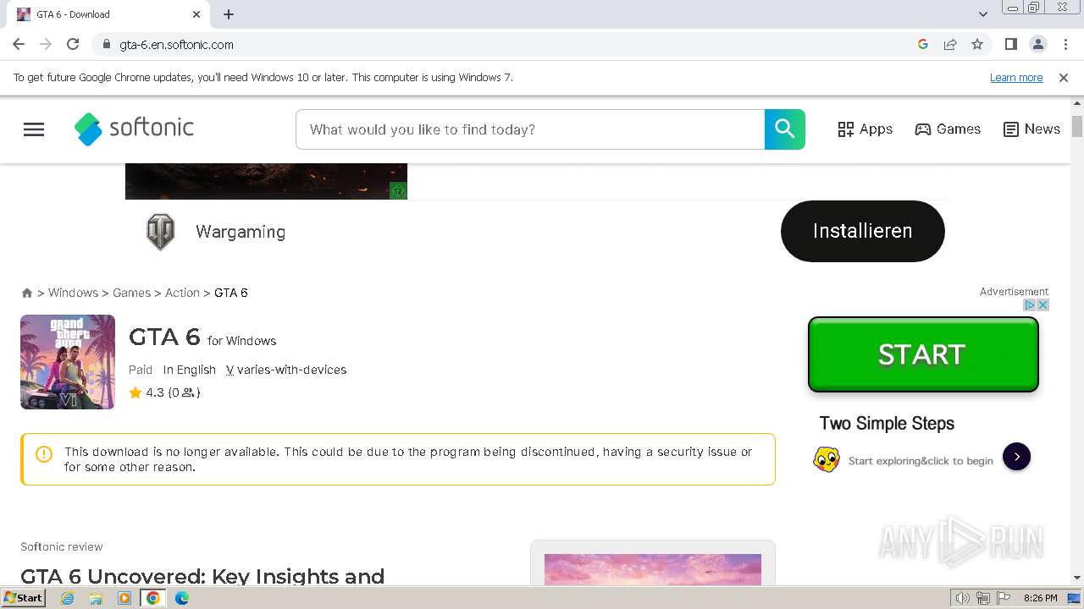Image resolution: width=1084 pixels, height=609 pixels.
Task: Click the Action breadcrumb link
Action: pyautogui.click(x=182, y=293)
